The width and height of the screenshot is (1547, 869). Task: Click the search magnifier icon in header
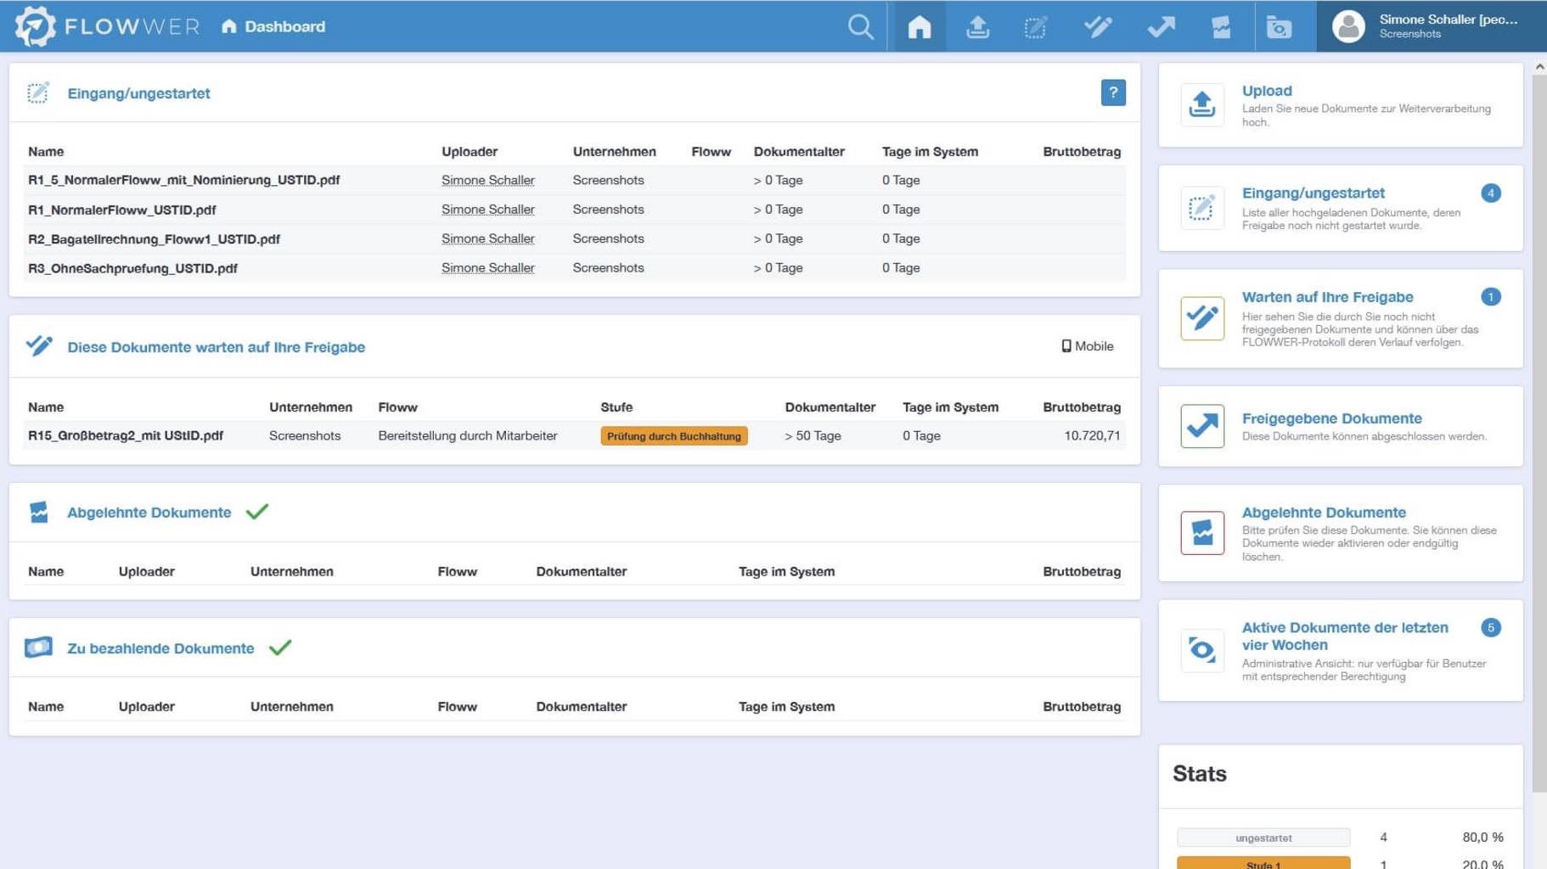(x=860, y=27)
